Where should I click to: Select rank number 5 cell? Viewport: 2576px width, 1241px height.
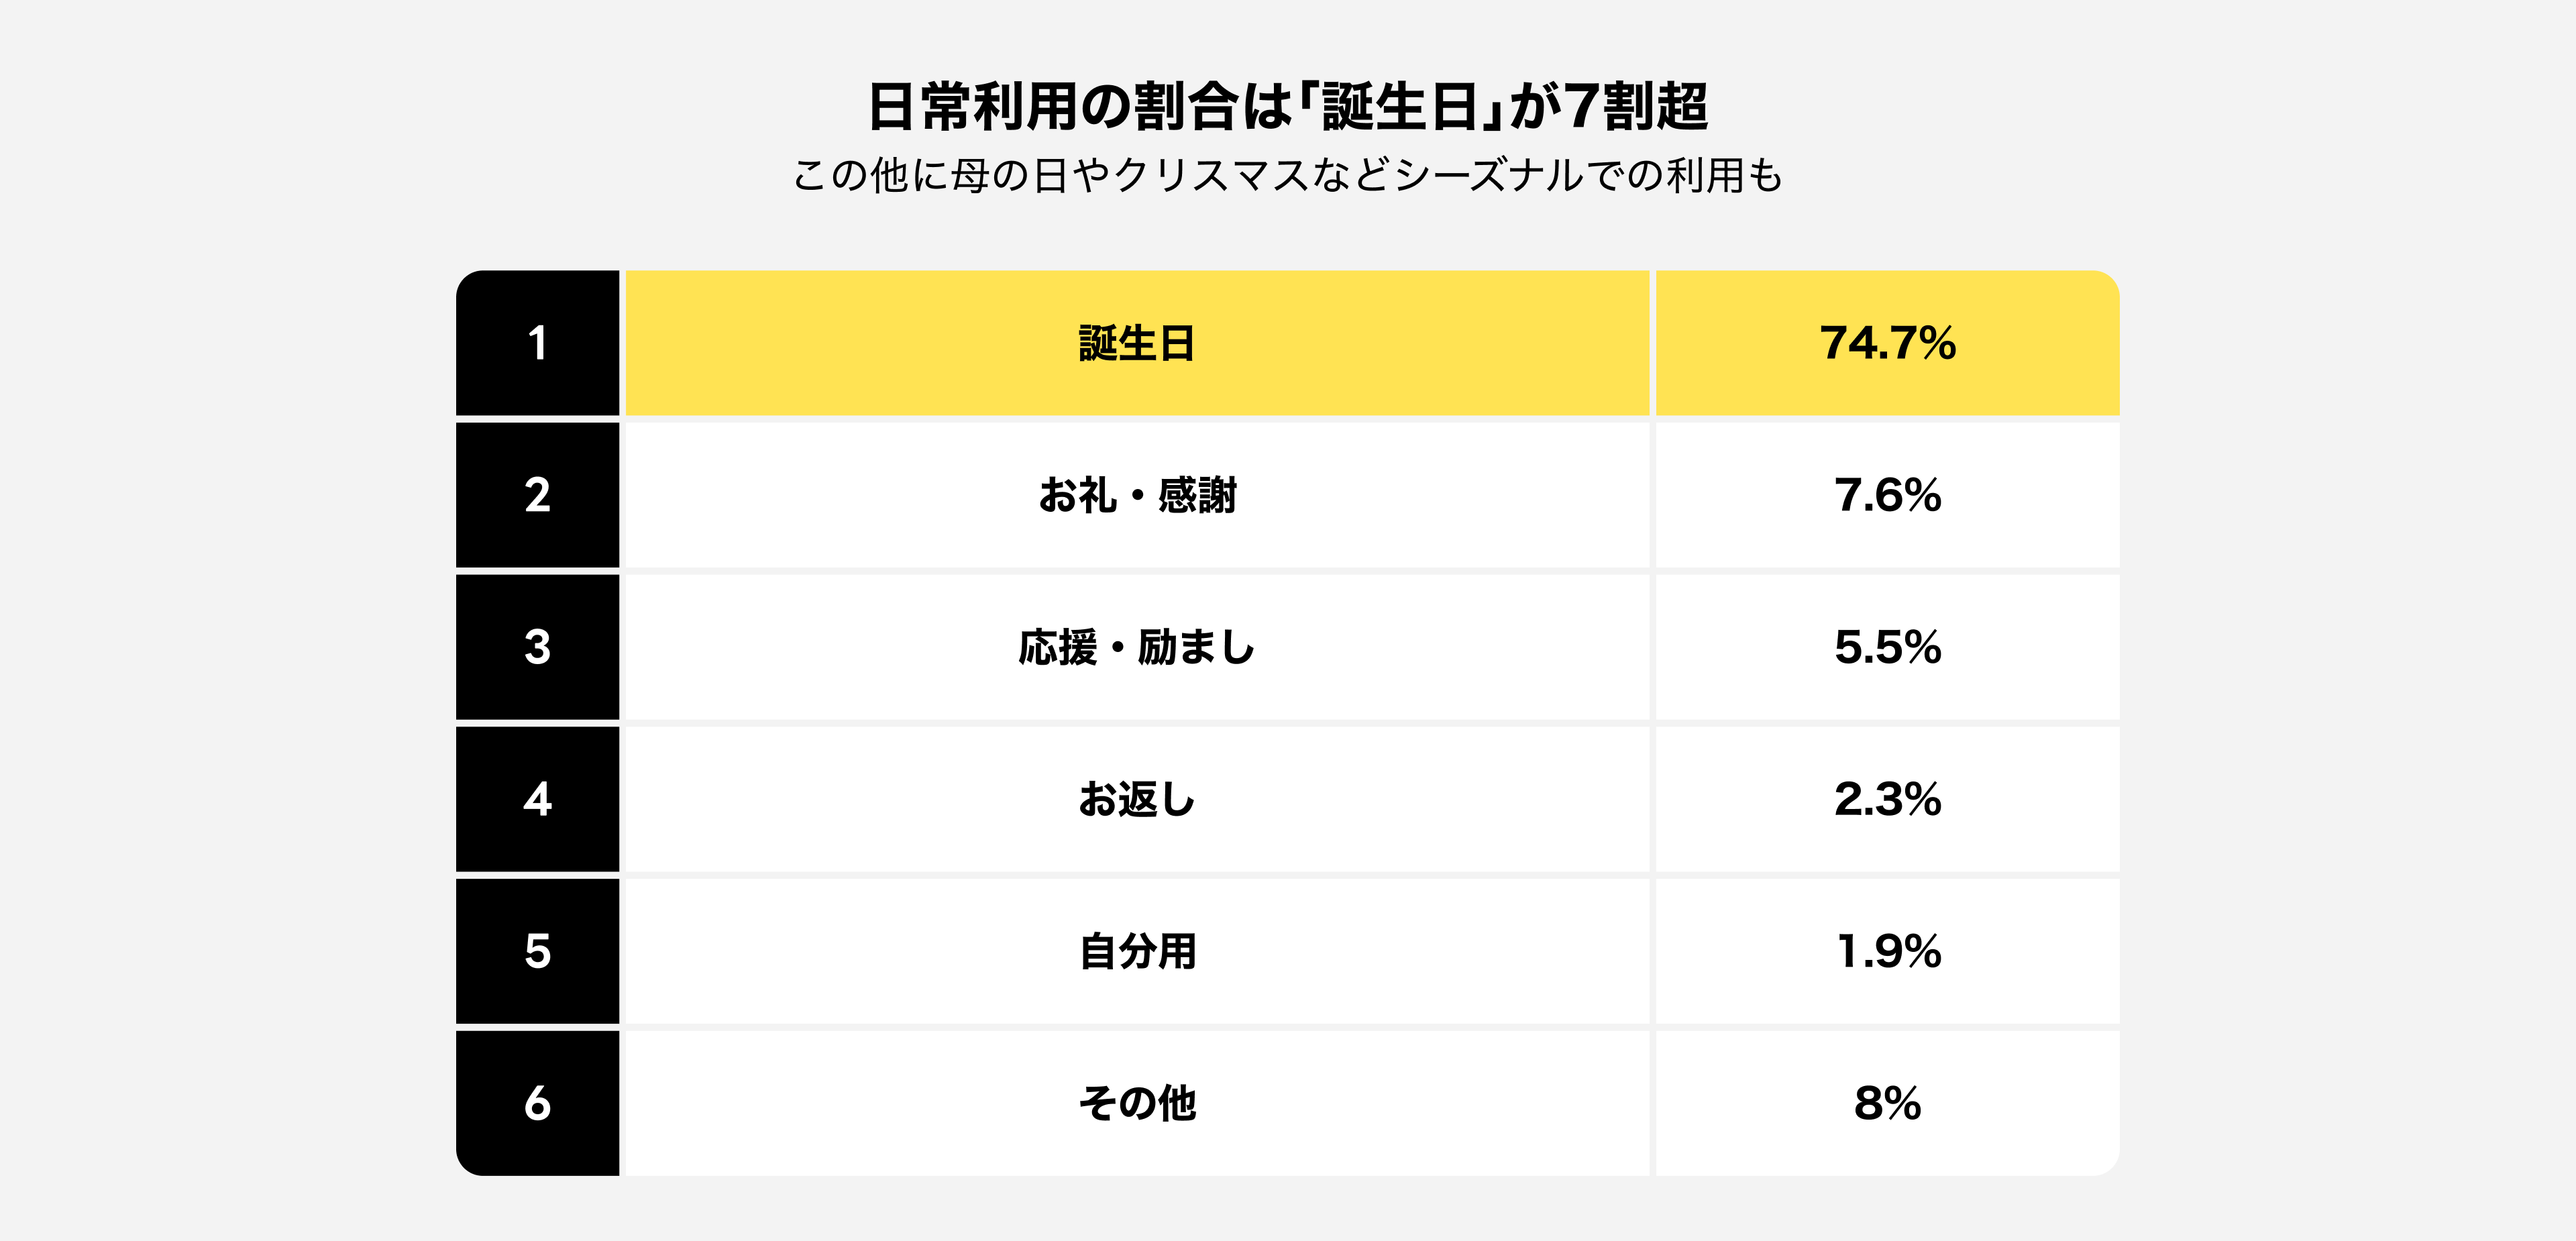(x=538, y=951)
